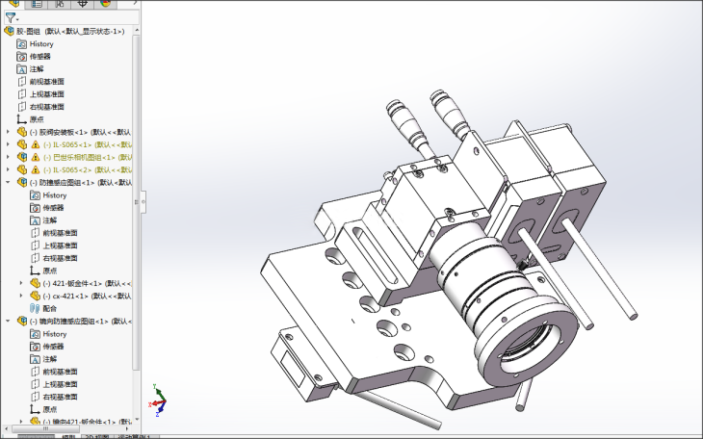
Task: Expand the 421-钣金件<1> part node
Action: [22, 283]
